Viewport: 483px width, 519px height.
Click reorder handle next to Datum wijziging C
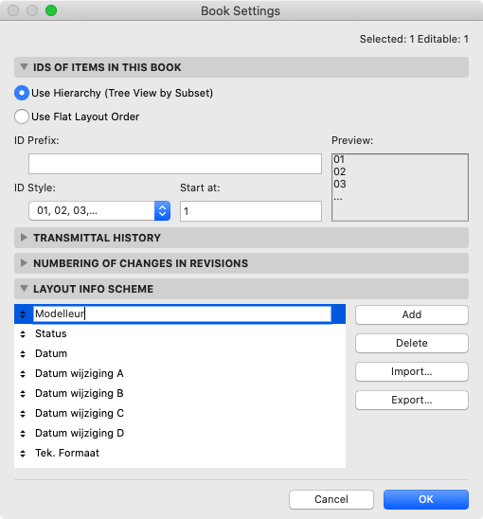[x=23, y=414]
